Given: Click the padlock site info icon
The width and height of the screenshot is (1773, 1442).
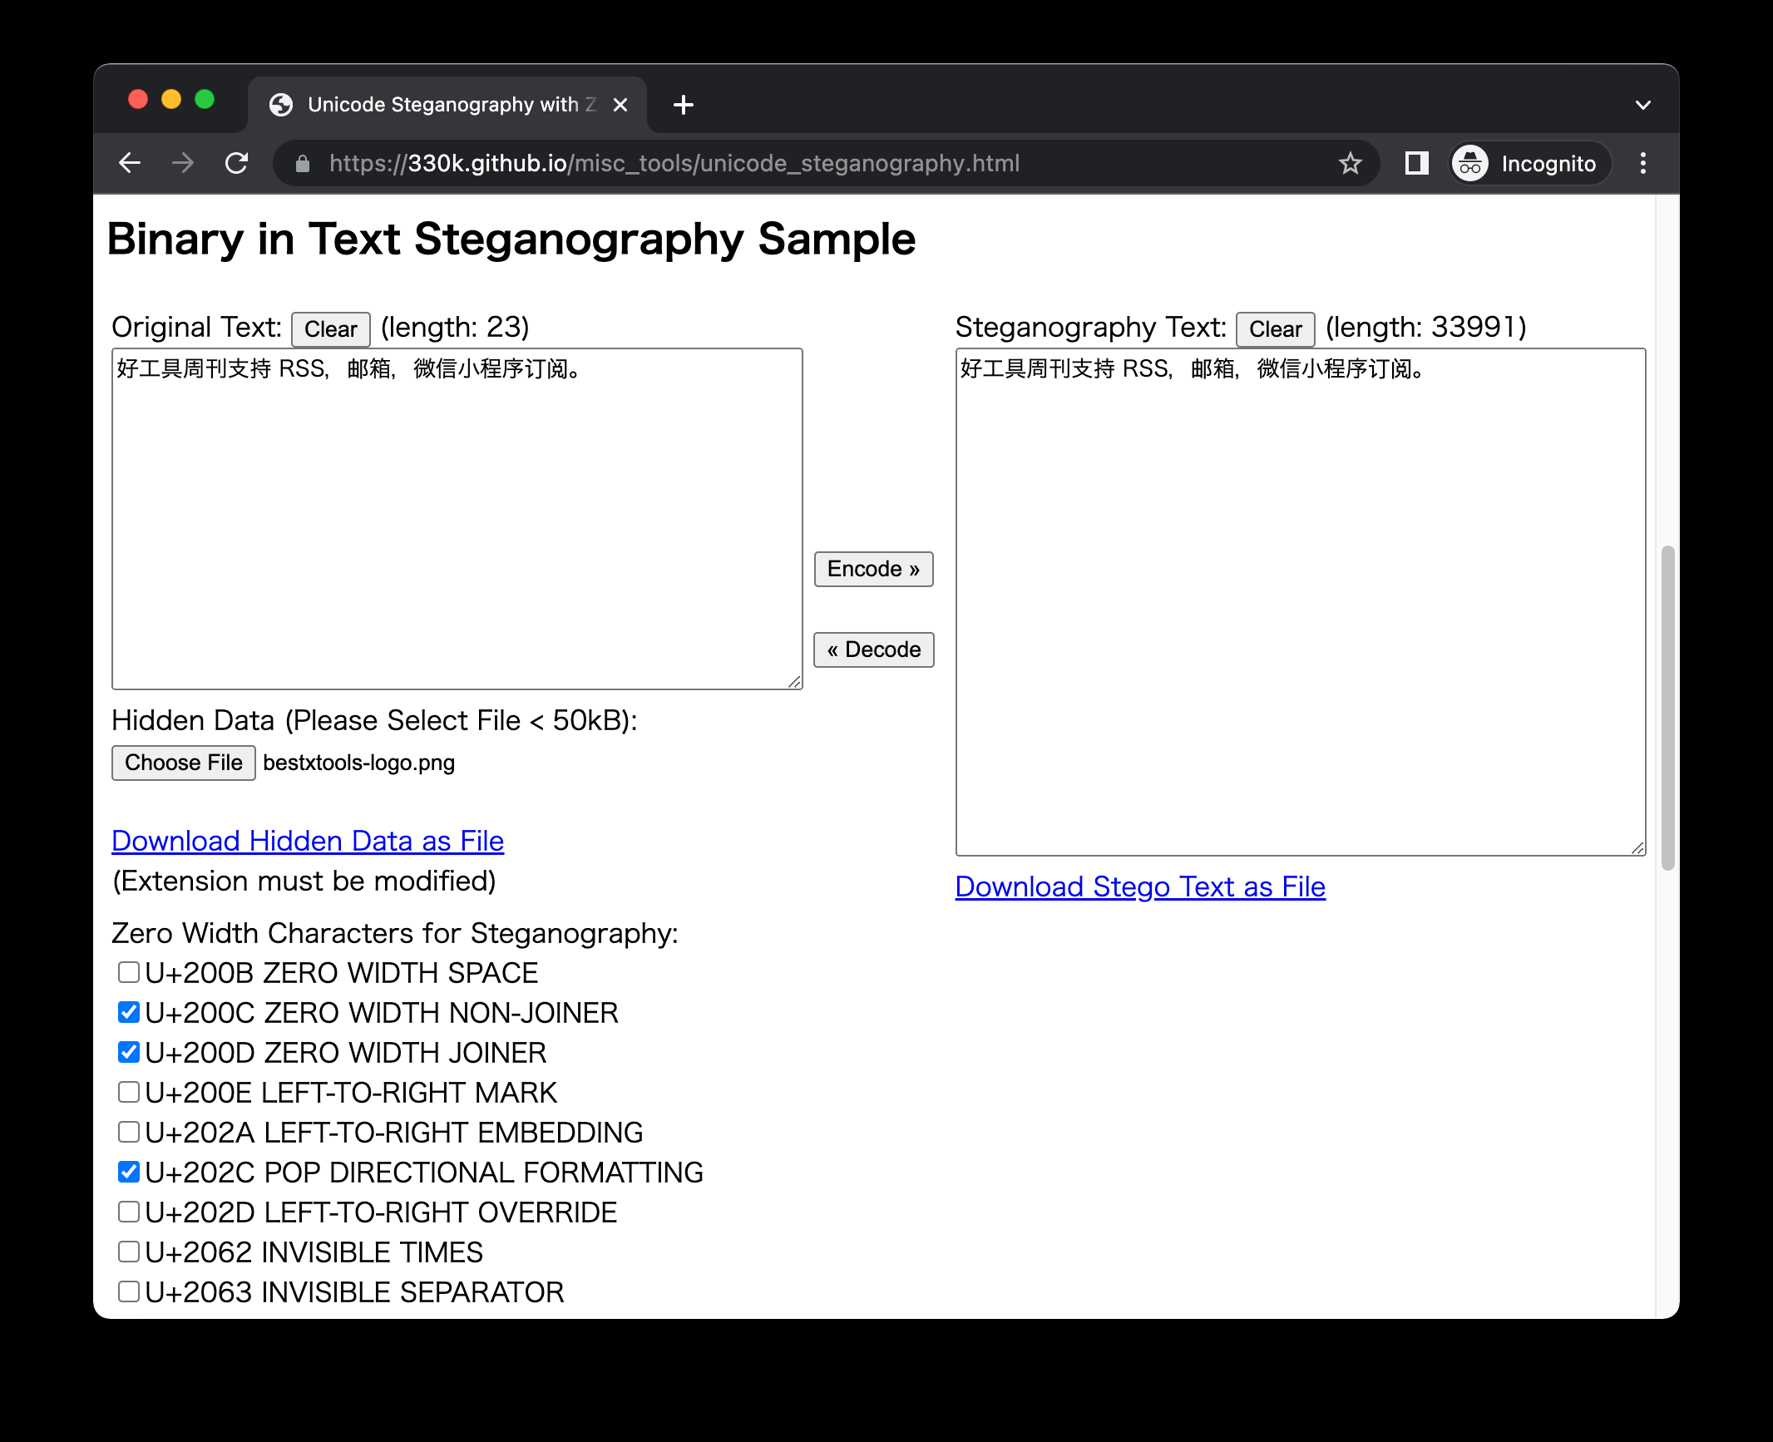Looking at the screenshot, I should (303, 164).
